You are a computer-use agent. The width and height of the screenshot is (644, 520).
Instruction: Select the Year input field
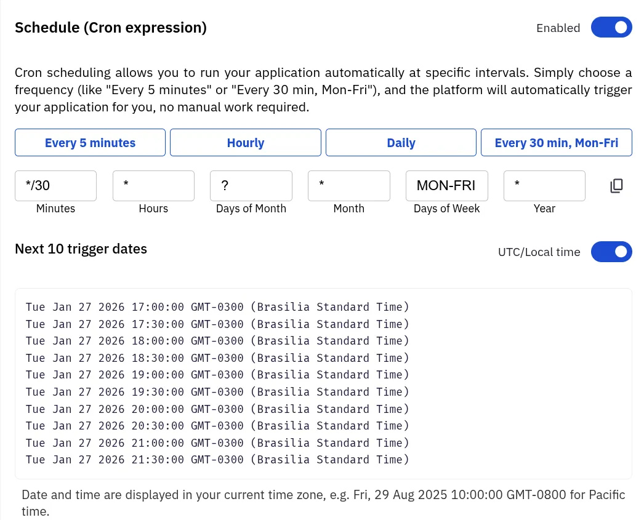click(544, 185)
